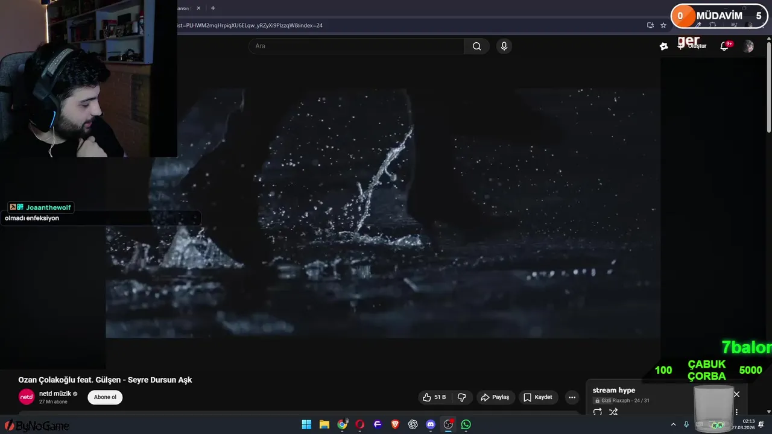
Task: Click the microphone icon in system tray
Action: coord(686,424)
